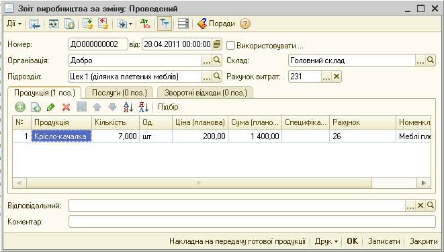Screen dimensions: 444x252
Task: Delete the row with red X icon
Action: tap(66, 107)
